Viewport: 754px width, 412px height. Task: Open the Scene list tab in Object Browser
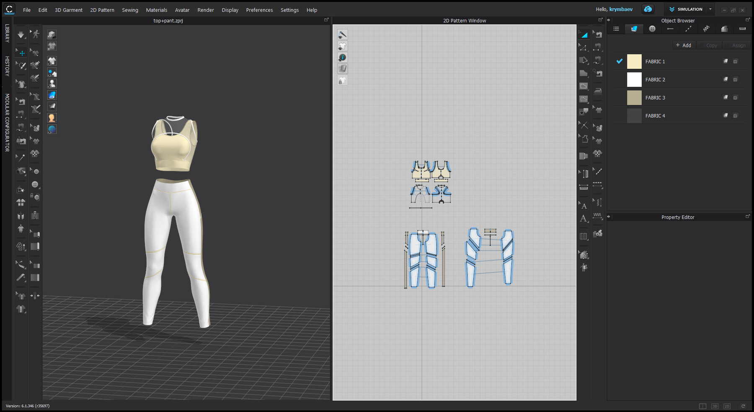(616, 29)
